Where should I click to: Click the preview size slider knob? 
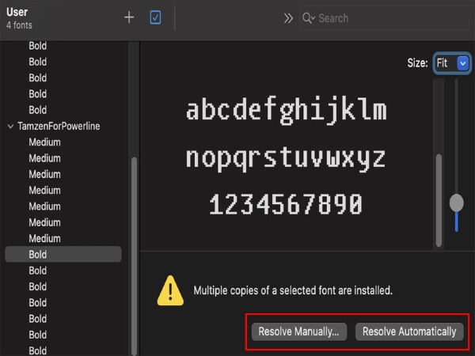pos(456,203)
